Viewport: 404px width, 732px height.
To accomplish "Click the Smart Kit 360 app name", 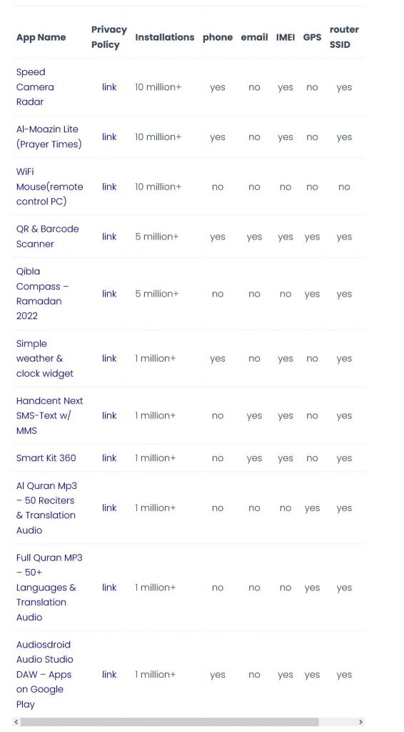I will coord(46,458).
